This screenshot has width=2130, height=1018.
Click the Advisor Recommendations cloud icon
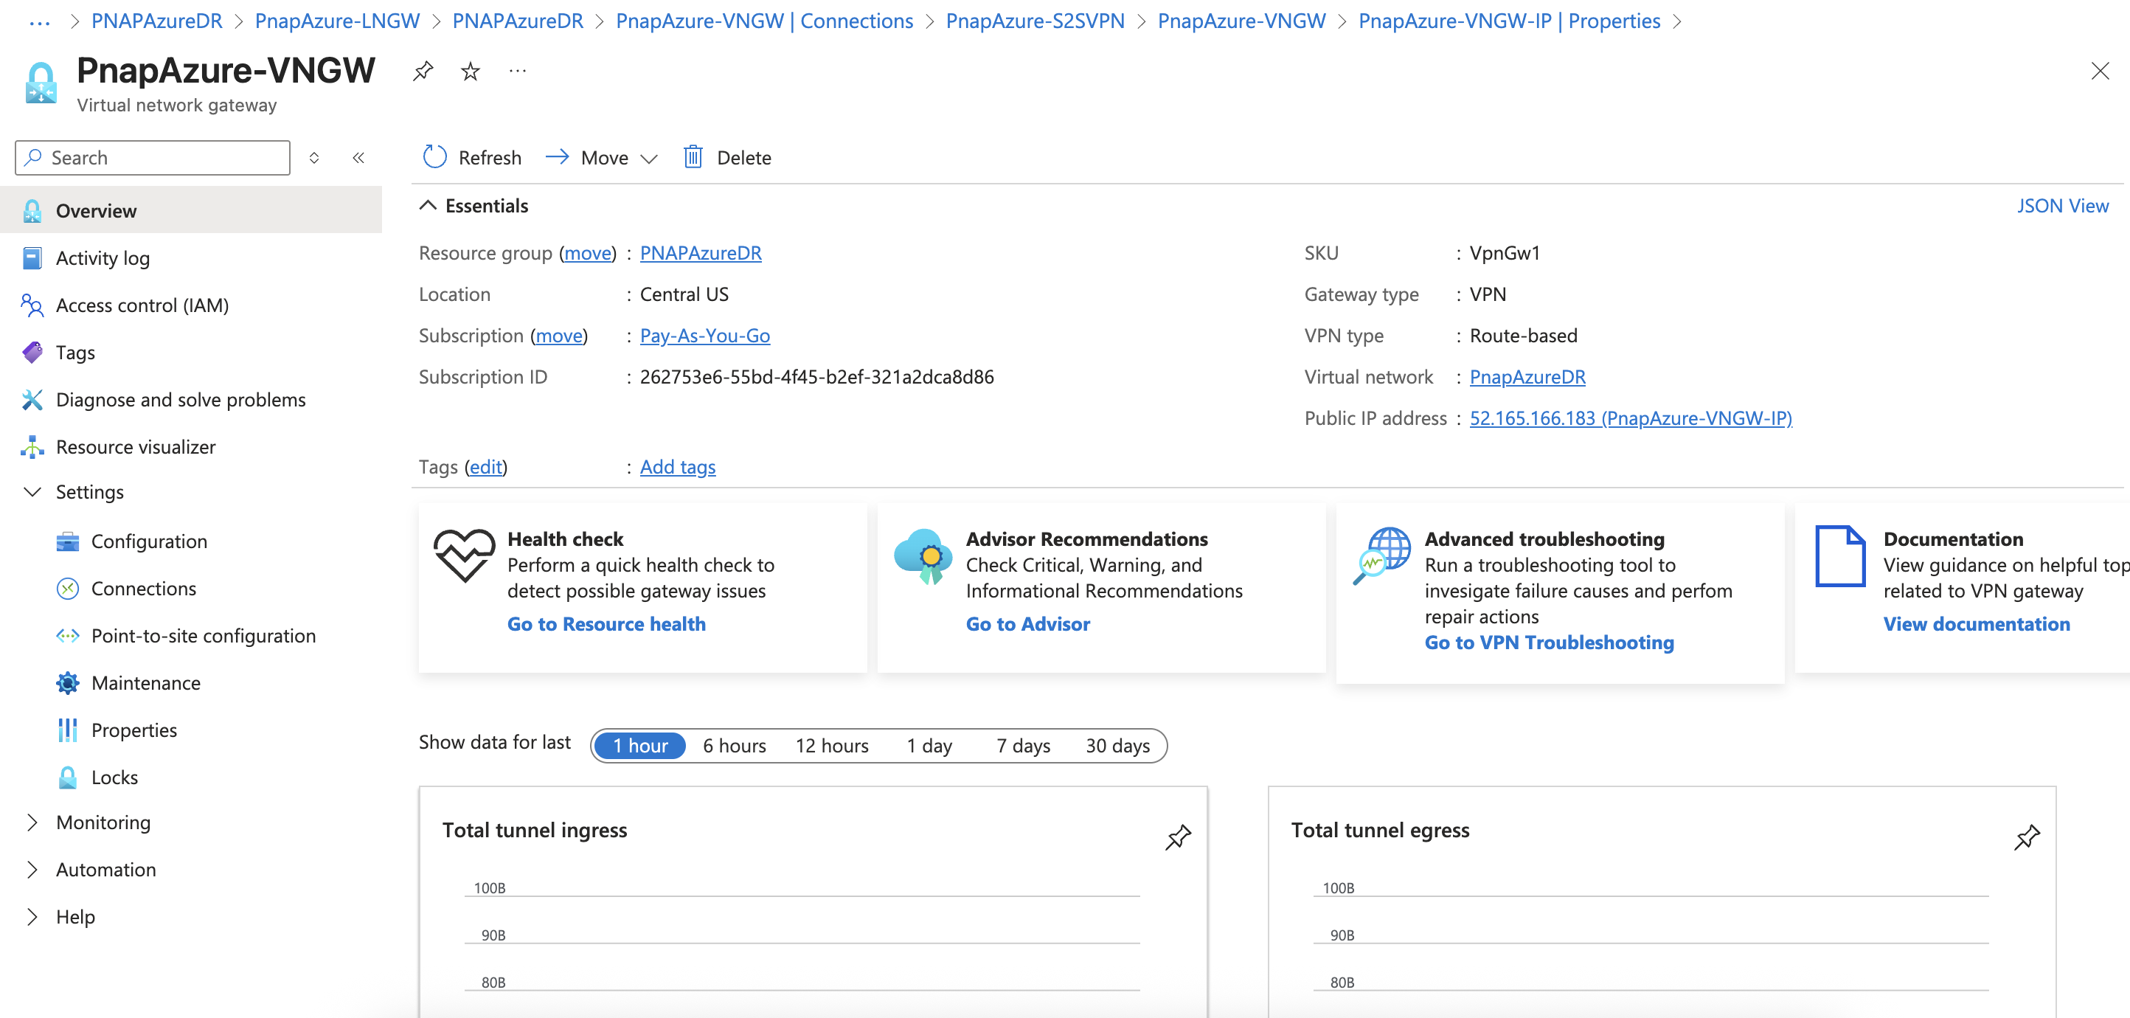pos(924,555)
